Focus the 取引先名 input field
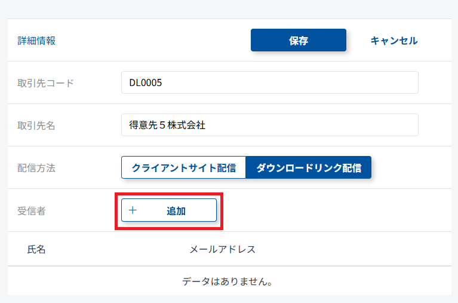 coord(269,125)
